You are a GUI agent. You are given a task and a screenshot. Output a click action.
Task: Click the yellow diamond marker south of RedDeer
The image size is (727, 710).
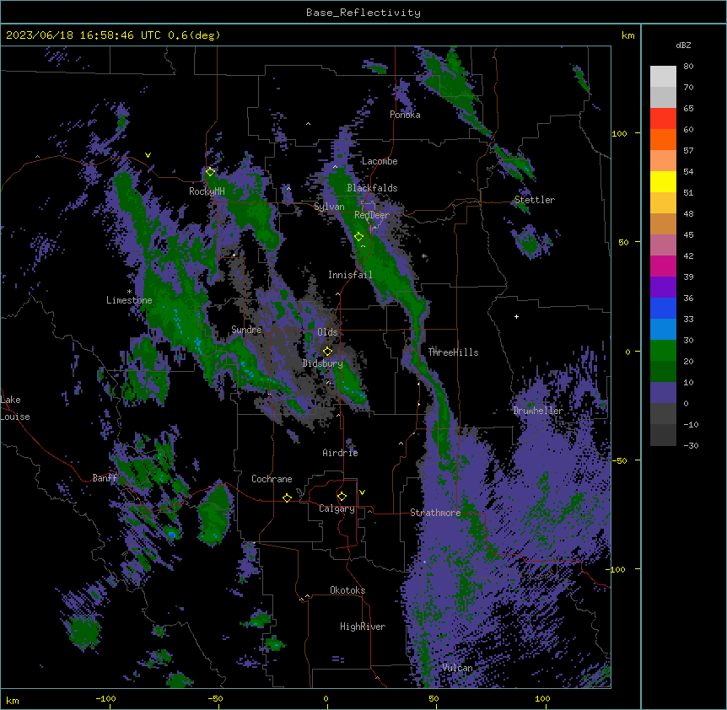[358, 237]
